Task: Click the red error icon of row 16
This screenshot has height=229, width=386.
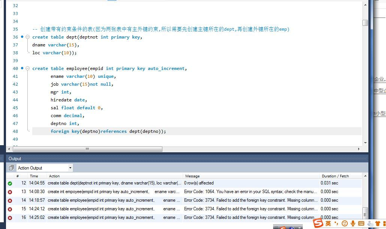Action: click(x=10, y=218)
